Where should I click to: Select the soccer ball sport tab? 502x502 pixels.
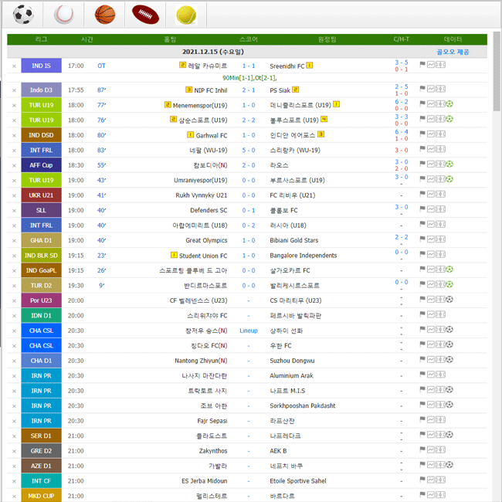24,14
